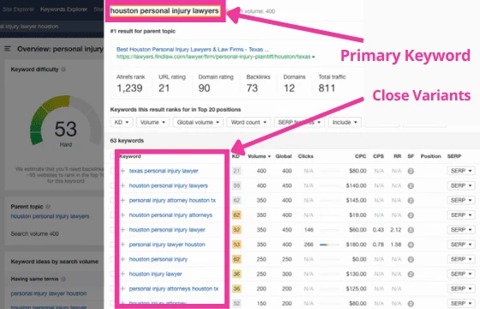Click the info icon next to Parent topic
480x309 pixels.
[48, 207]
